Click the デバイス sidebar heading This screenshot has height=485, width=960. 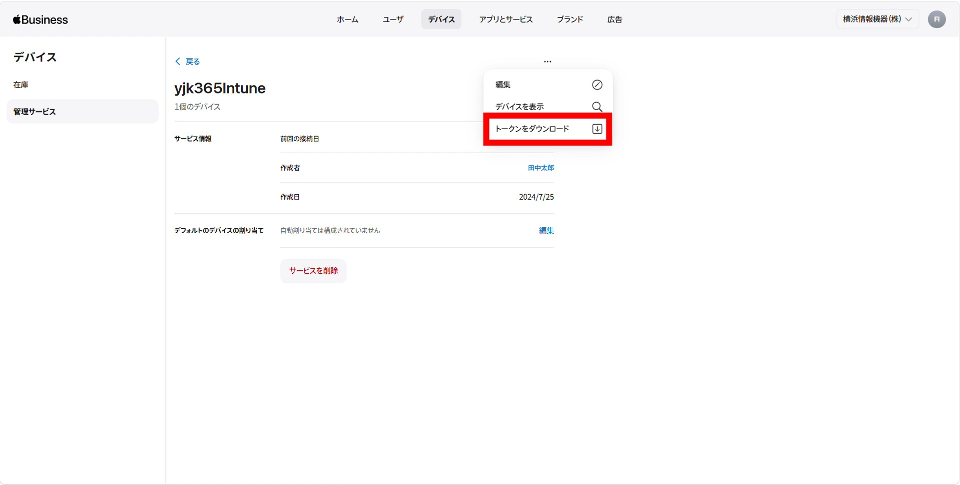[35, 57]
